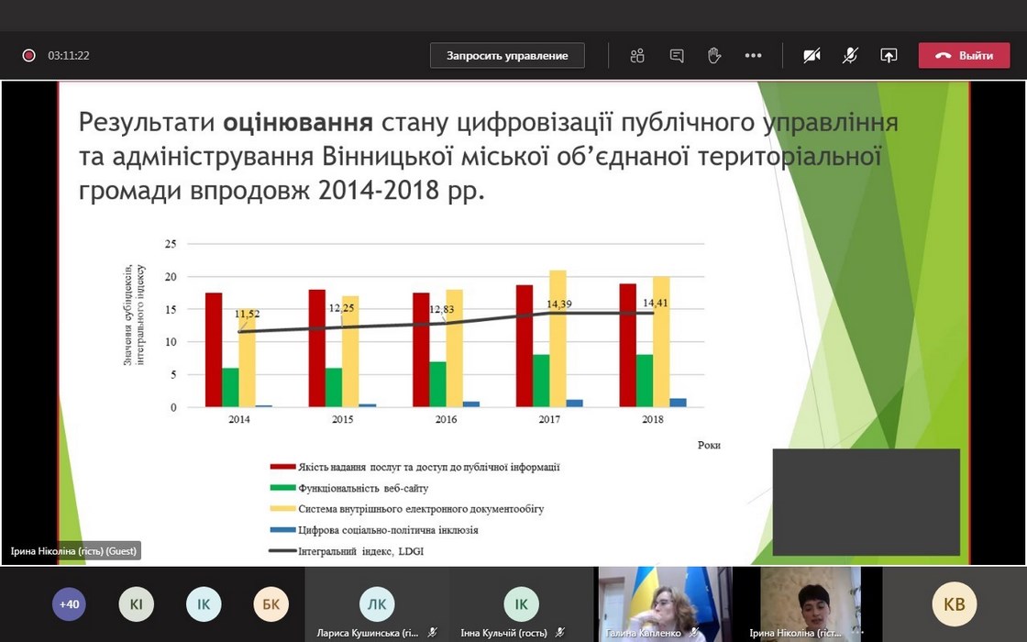Click the red recording indicator

tap(28, 56)
